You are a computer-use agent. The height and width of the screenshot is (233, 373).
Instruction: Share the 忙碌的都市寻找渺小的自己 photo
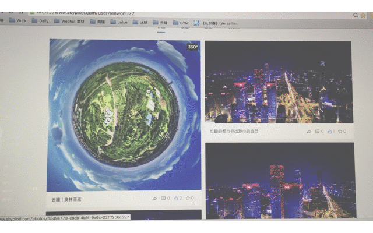pos(309,132)
